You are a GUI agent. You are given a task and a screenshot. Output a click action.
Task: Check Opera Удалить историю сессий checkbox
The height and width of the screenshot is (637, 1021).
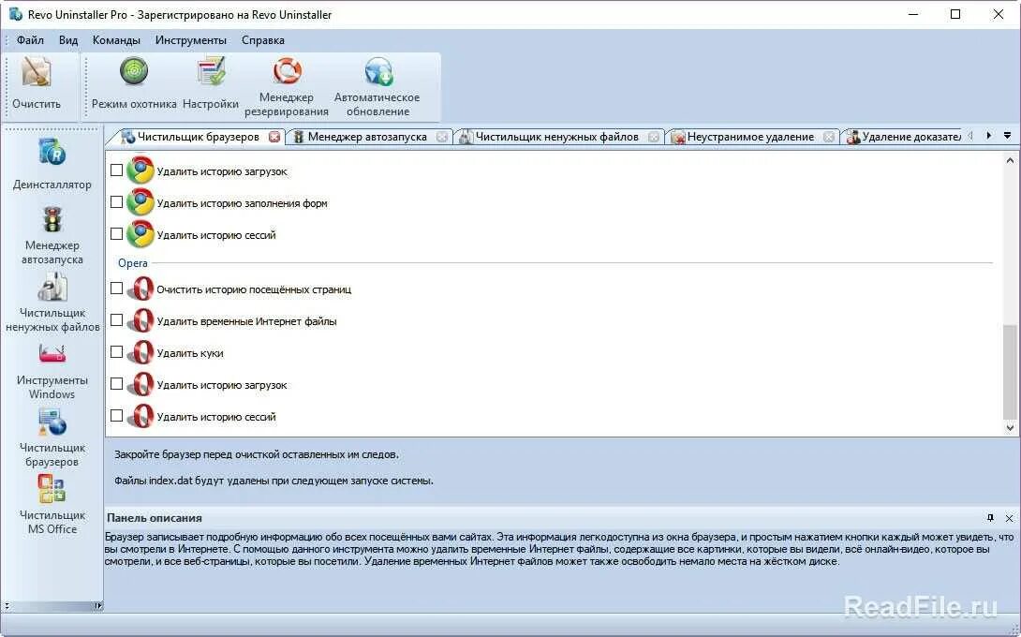(116, 416)
